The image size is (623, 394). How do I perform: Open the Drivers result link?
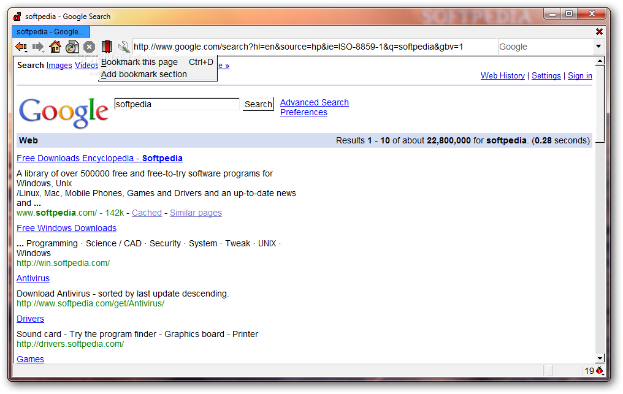(x=30, y=319)
